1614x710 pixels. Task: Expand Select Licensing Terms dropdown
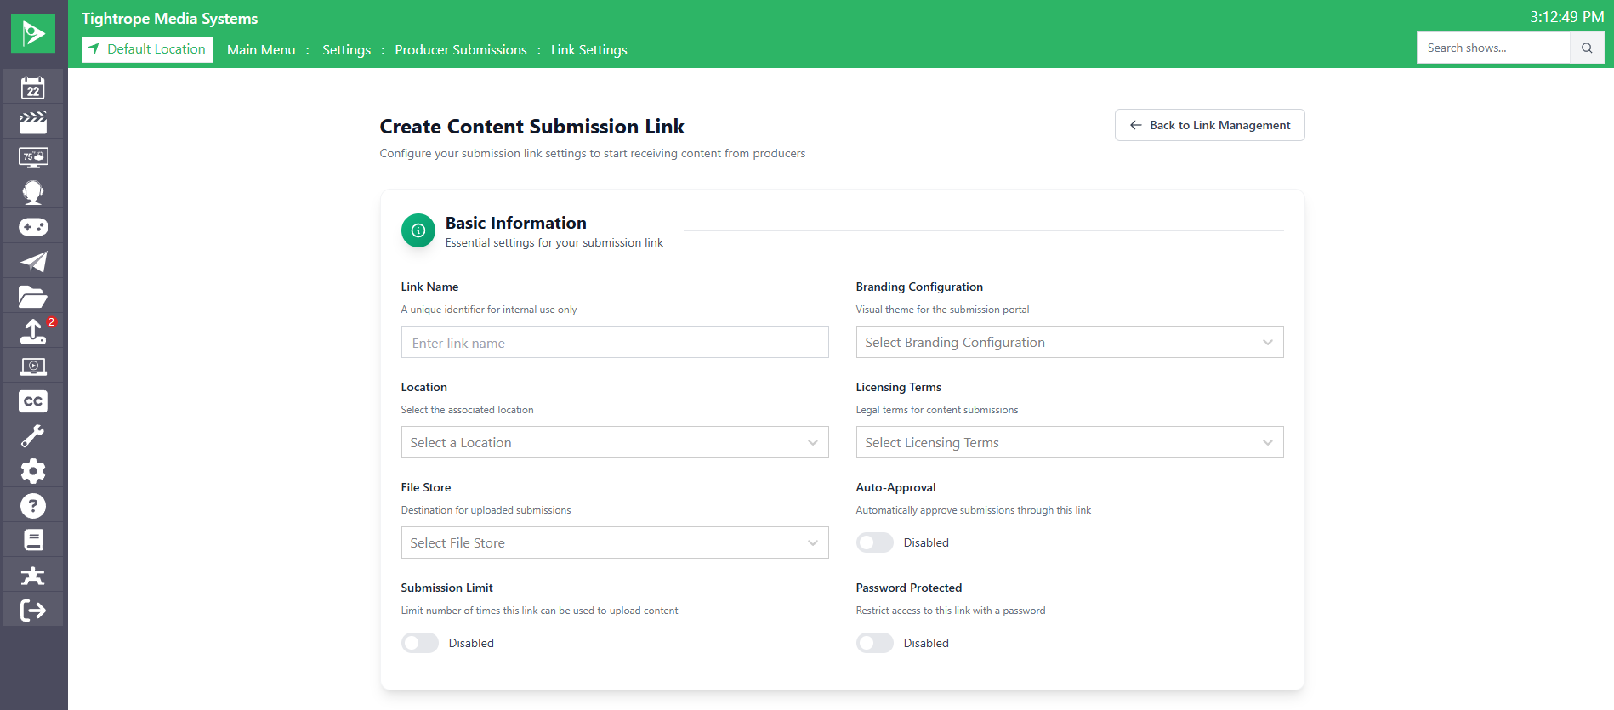[x=1070, y=442]
